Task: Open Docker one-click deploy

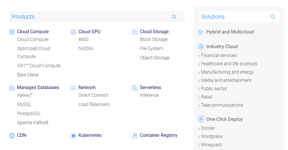Action: [x=208, y=128]
